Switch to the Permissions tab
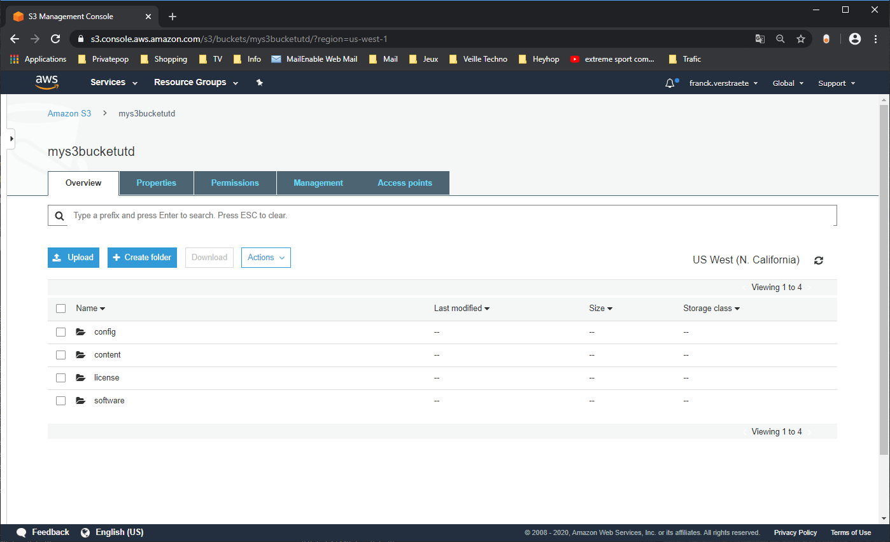 tap(235, 183)
